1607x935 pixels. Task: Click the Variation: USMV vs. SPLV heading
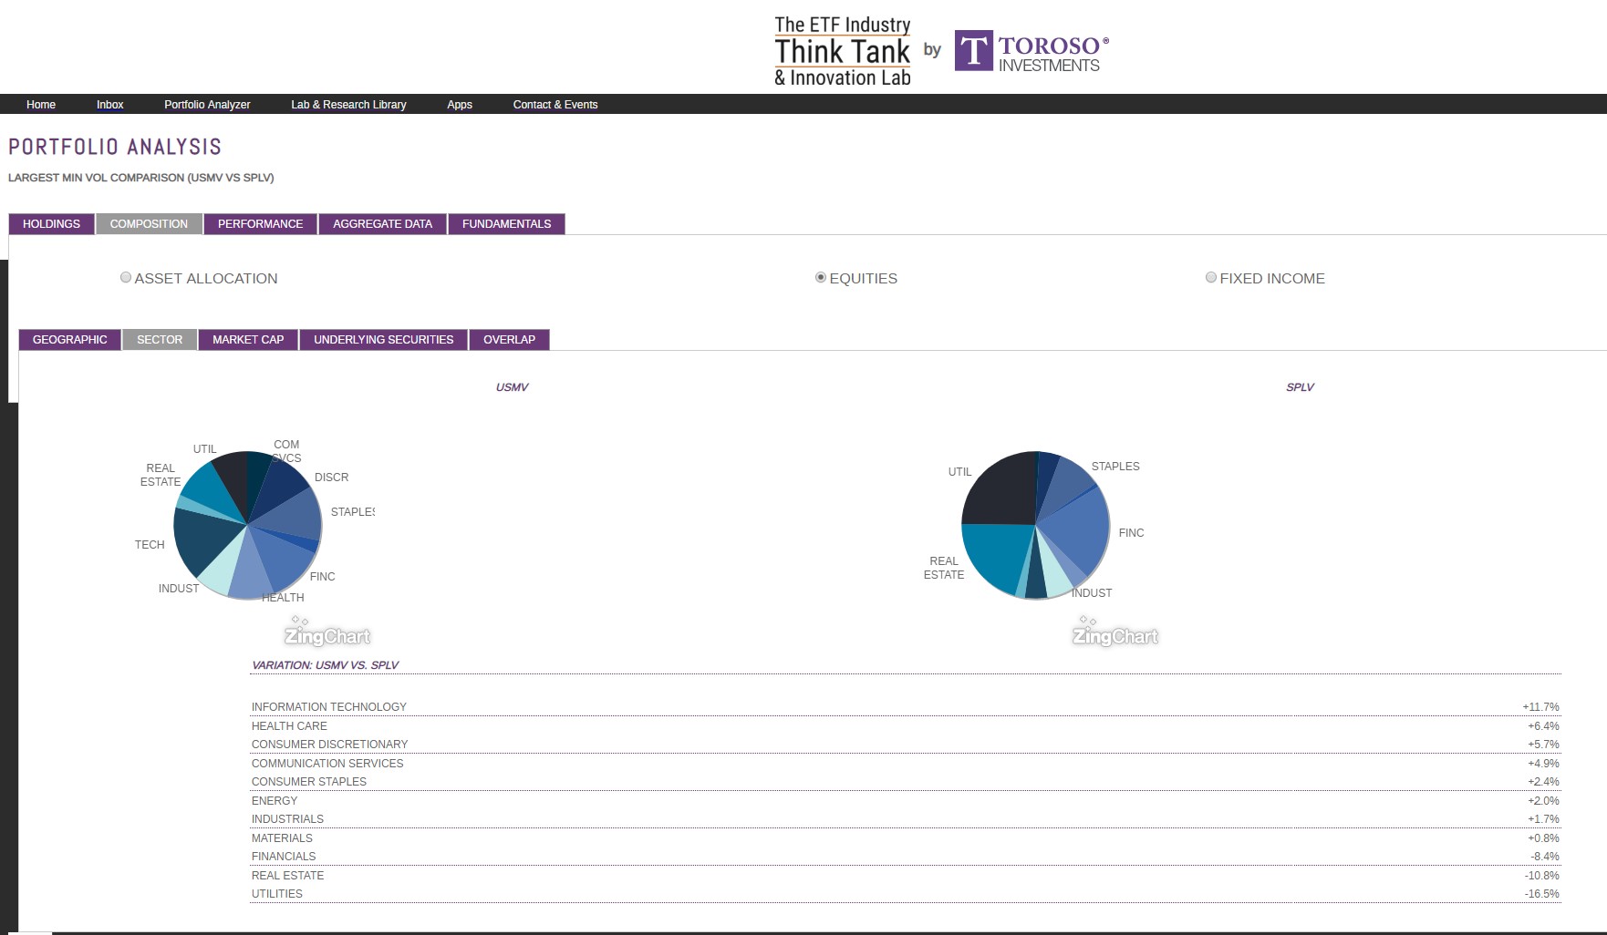325,665
